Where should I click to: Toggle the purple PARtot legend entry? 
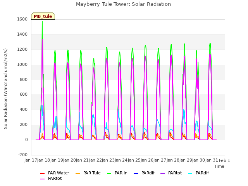click(171, 173)
